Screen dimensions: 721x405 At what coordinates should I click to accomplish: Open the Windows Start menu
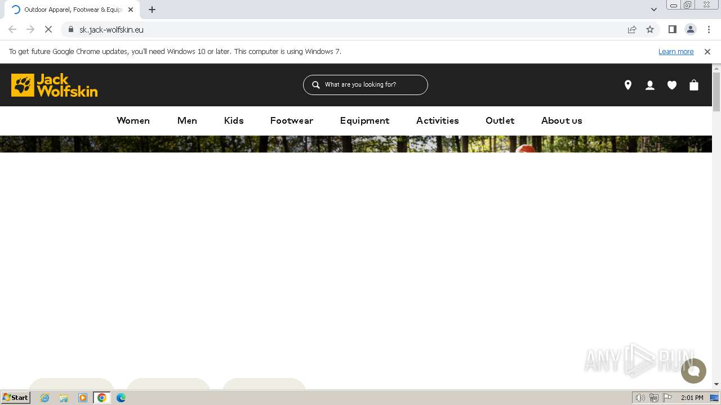coord(16,397)
